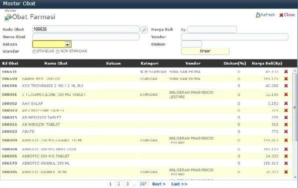Image resolution: width=298 pixels, height=188 pixels.
Task: Click scrollbar down arrow of the table
Action: point(295,177)
